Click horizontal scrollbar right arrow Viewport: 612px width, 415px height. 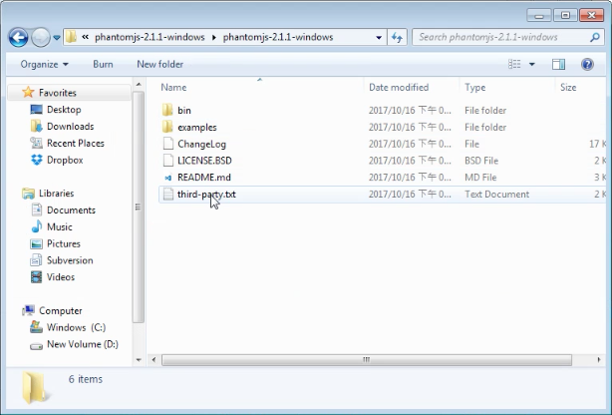(x=599, y=360)
